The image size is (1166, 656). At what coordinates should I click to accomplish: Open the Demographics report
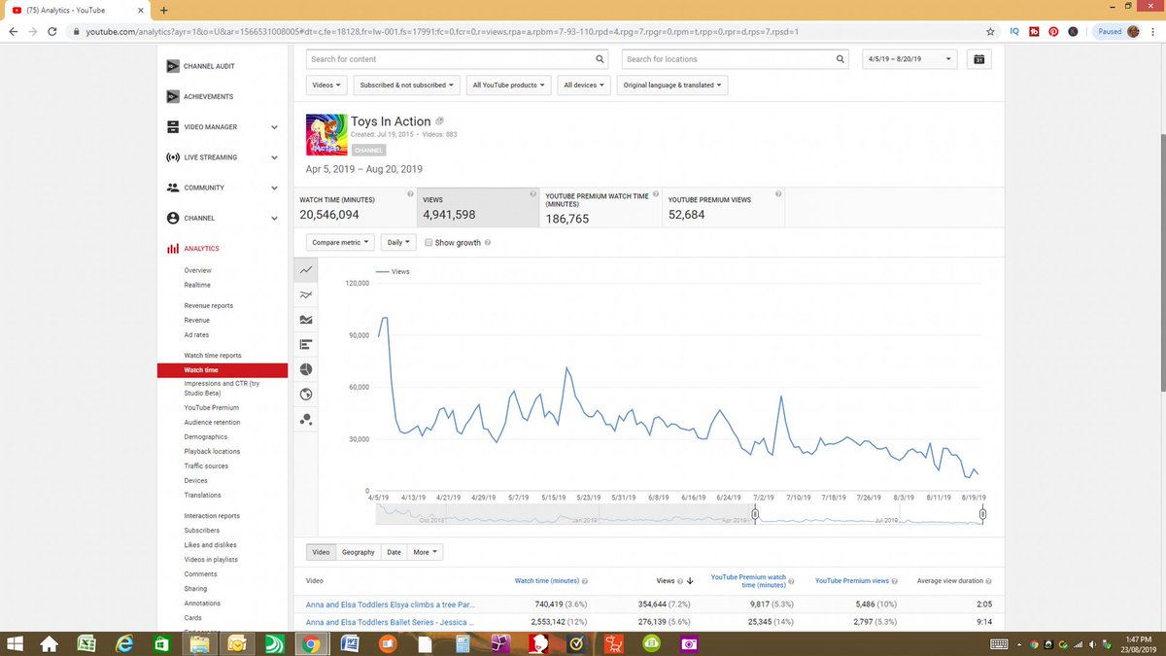click(206, 437)
